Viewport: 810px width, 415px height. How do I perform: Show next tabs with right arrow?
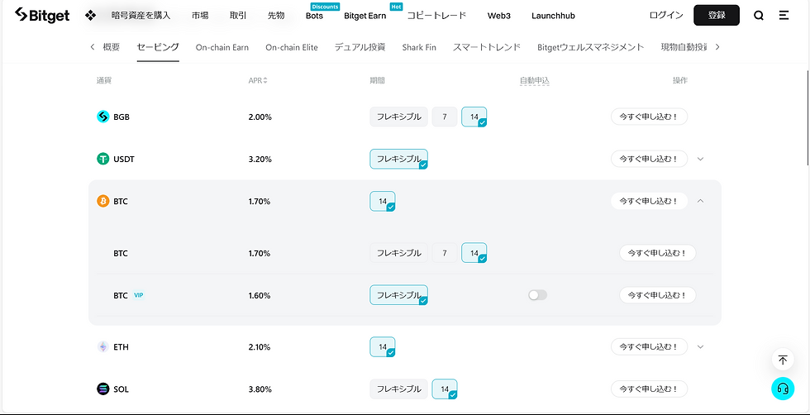717,47
